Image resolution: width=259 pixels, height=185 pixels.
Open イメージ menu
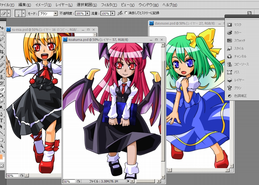tap(43, 5)
